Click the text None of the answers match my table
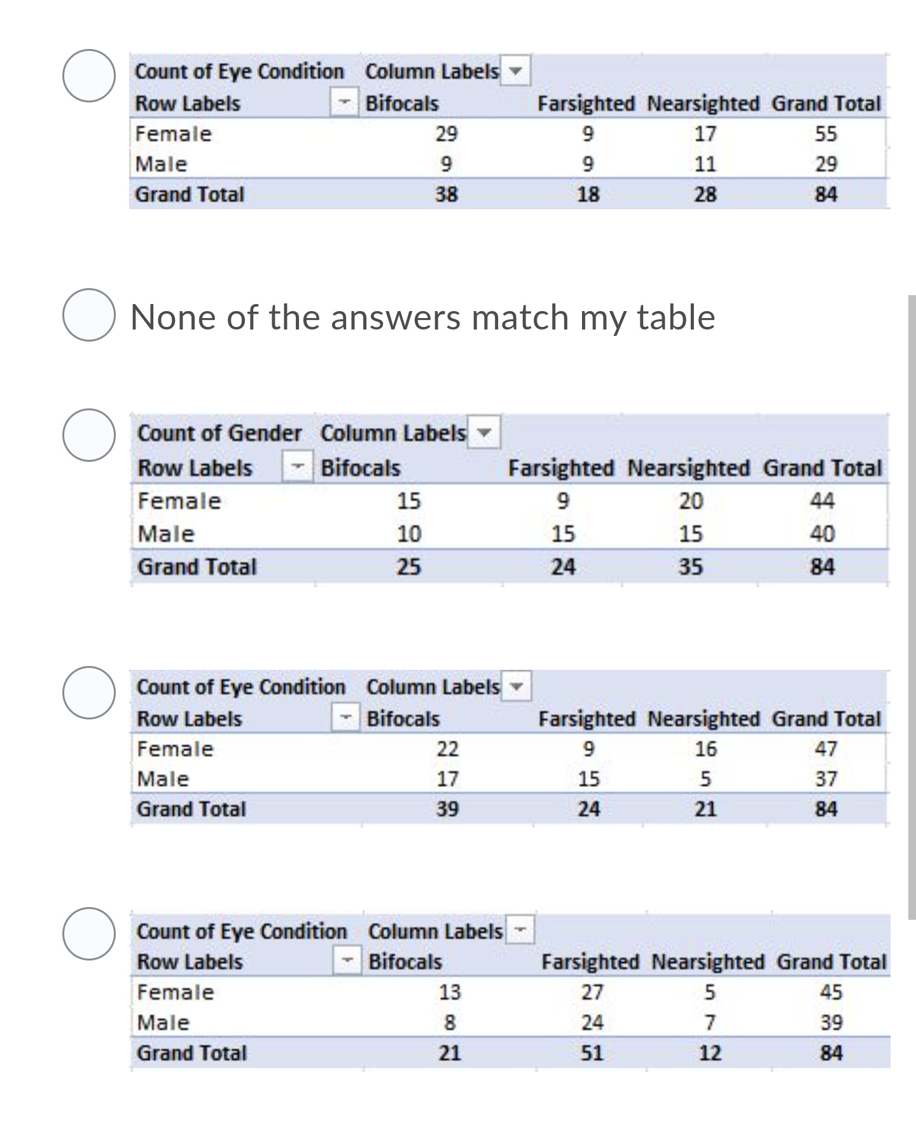 (423, 316)
